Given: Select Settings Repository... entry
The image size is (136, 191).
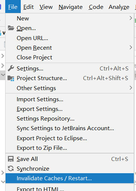Looking at the screenshot, I should click(70, 119).
